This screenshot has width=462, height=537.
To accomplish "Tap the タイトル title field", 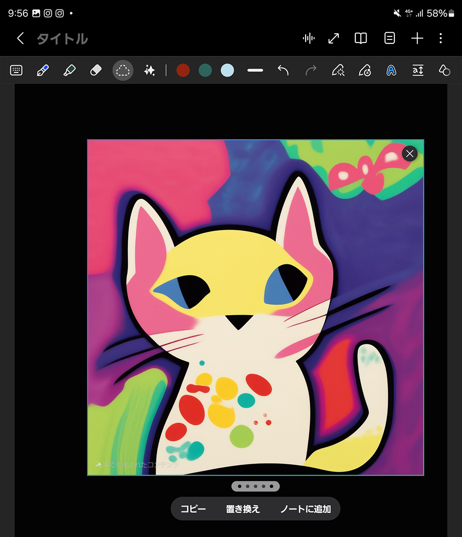I will (x=62, y=39).
